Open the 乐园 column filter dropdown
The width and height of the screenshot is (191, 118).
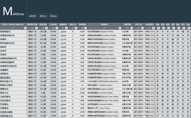(x=174, y=28)
